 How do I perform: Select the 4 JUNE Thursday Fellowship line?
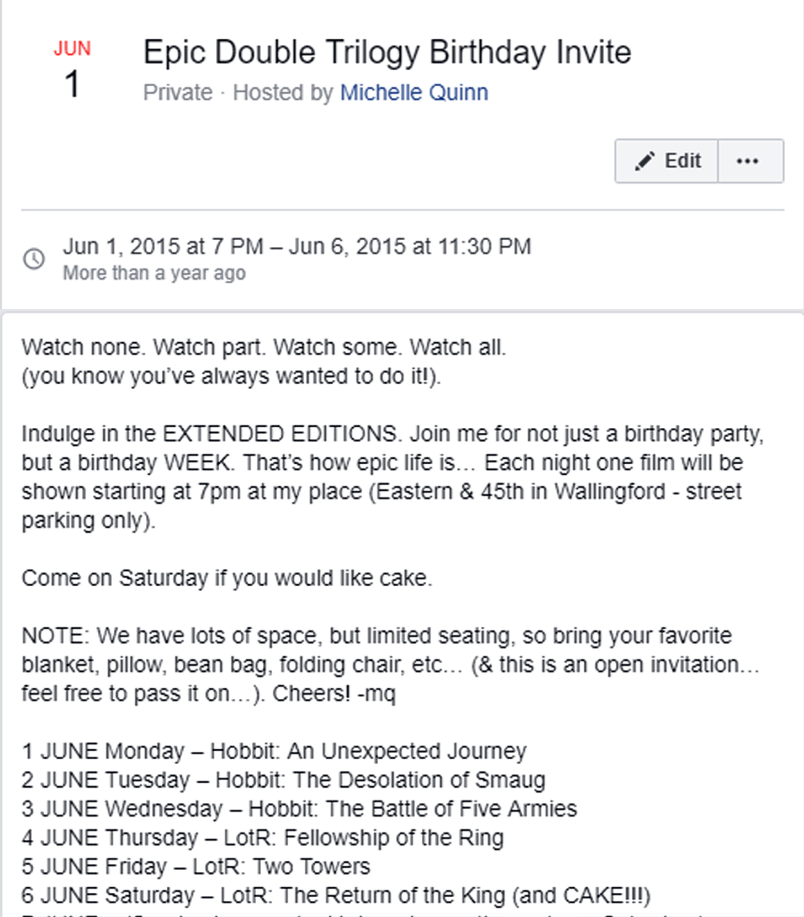click(x=262, y=838)
